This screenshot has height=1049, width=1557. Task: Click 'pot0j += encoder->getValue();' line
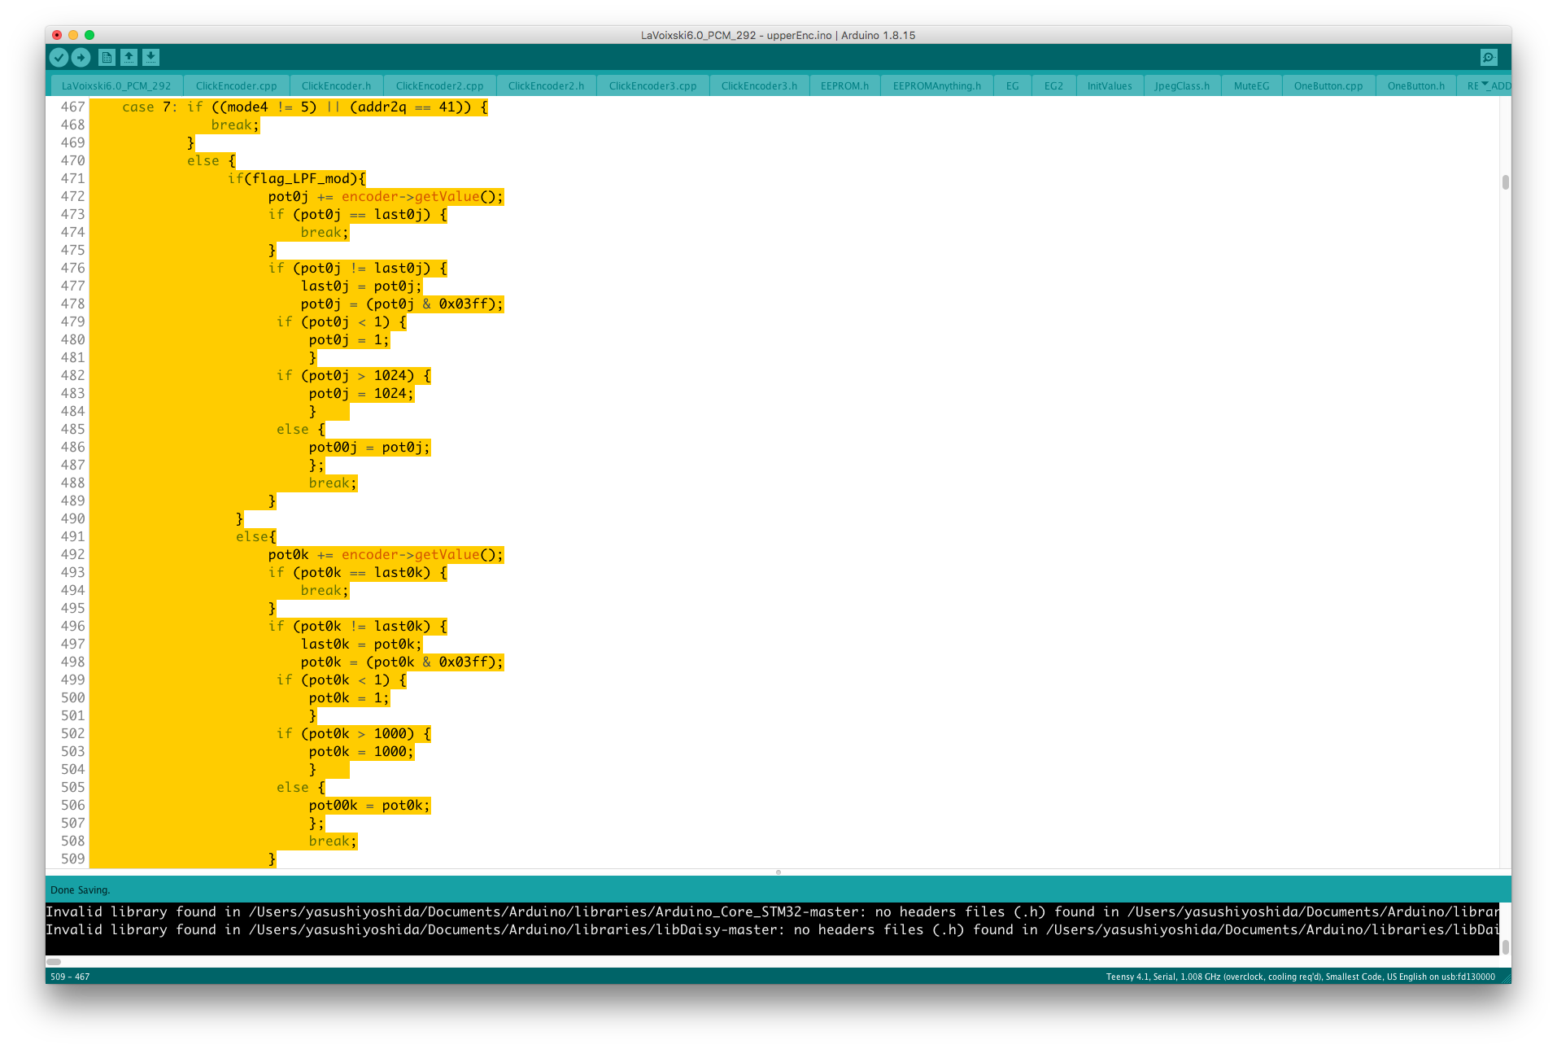click(x=386, y=196)
